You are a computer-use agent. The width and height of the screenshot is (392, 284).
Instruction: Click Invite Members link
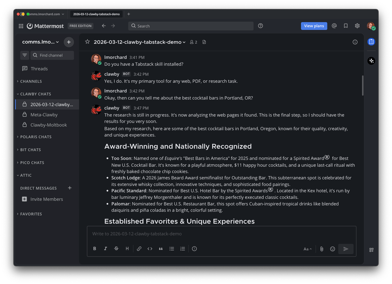click(46, 199)
